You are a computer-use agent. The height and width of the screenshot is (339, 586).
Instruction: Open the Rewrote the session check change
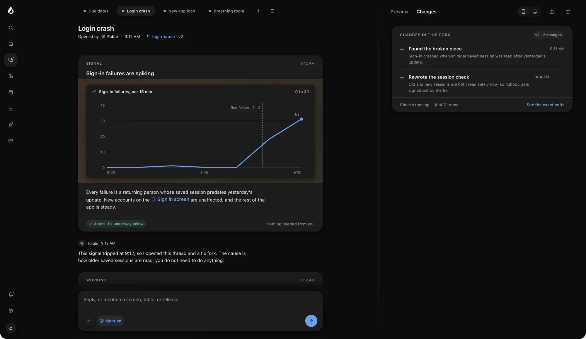point(482,84)
